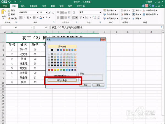This screenshot has height=124, width=165.
Task: Switch to the 插入 ribbon tab
Action: pyautogui.click(x=23, y=6)
